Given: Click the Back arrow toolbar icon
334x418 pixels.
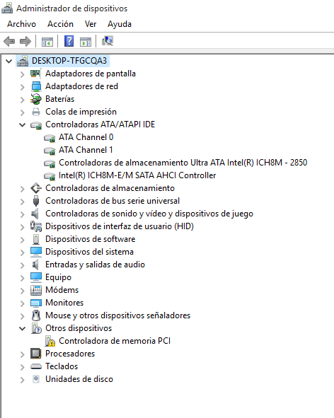Looking at the screenshot, I should tap(9, 41).
